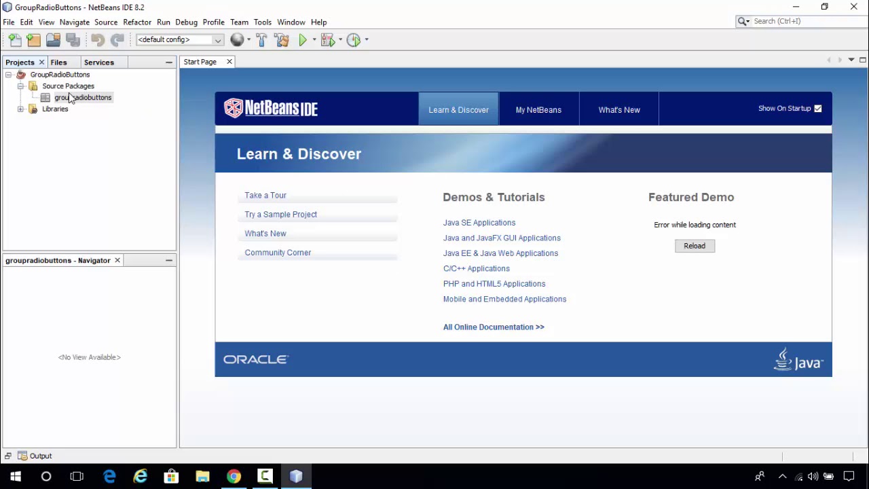The image size is (869, 489).
Task: Open the Tools menu
Action: 263,22
